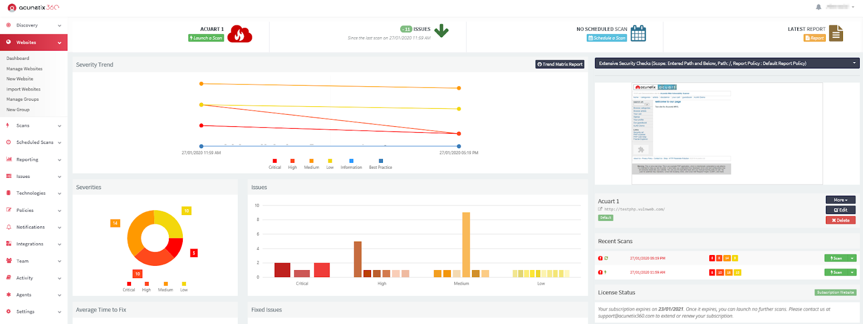
Task: Click the calendar scheduled scan icon
Action: tap(638, 33)
